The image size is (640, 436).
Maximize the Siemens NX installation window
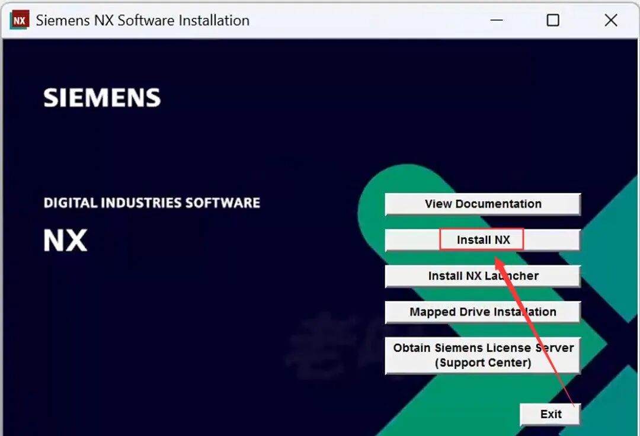tap(553, 20)
